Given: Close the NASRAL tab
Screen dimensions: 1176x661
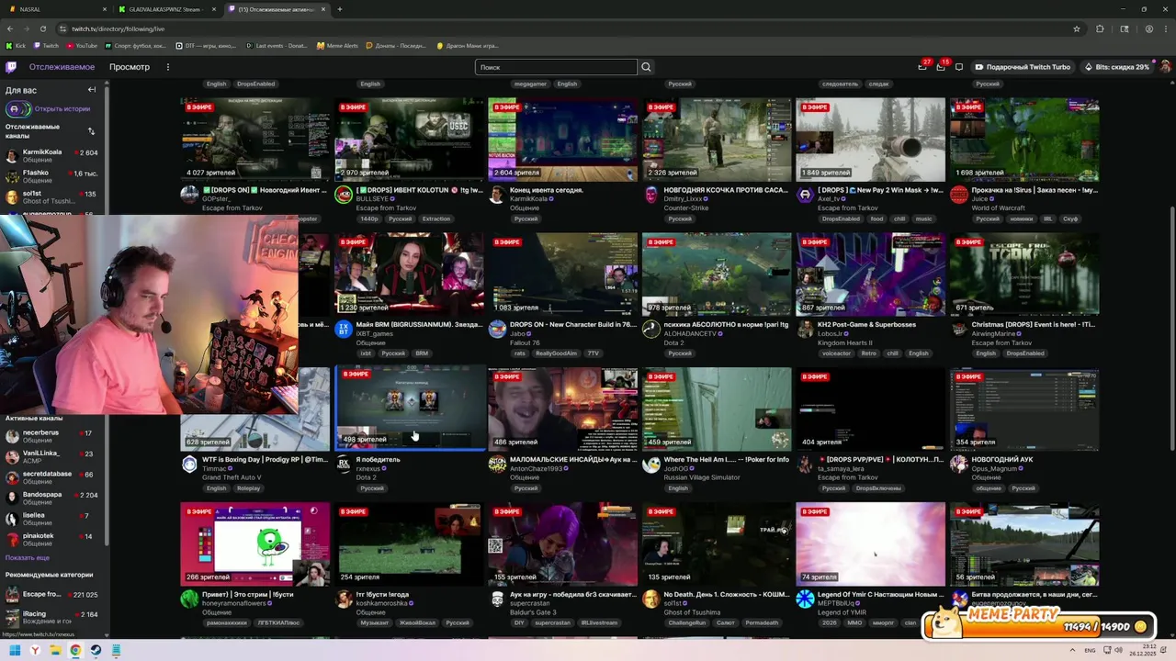Looking at the screenshot, I should pyautogui.click(x=105, y=9).
